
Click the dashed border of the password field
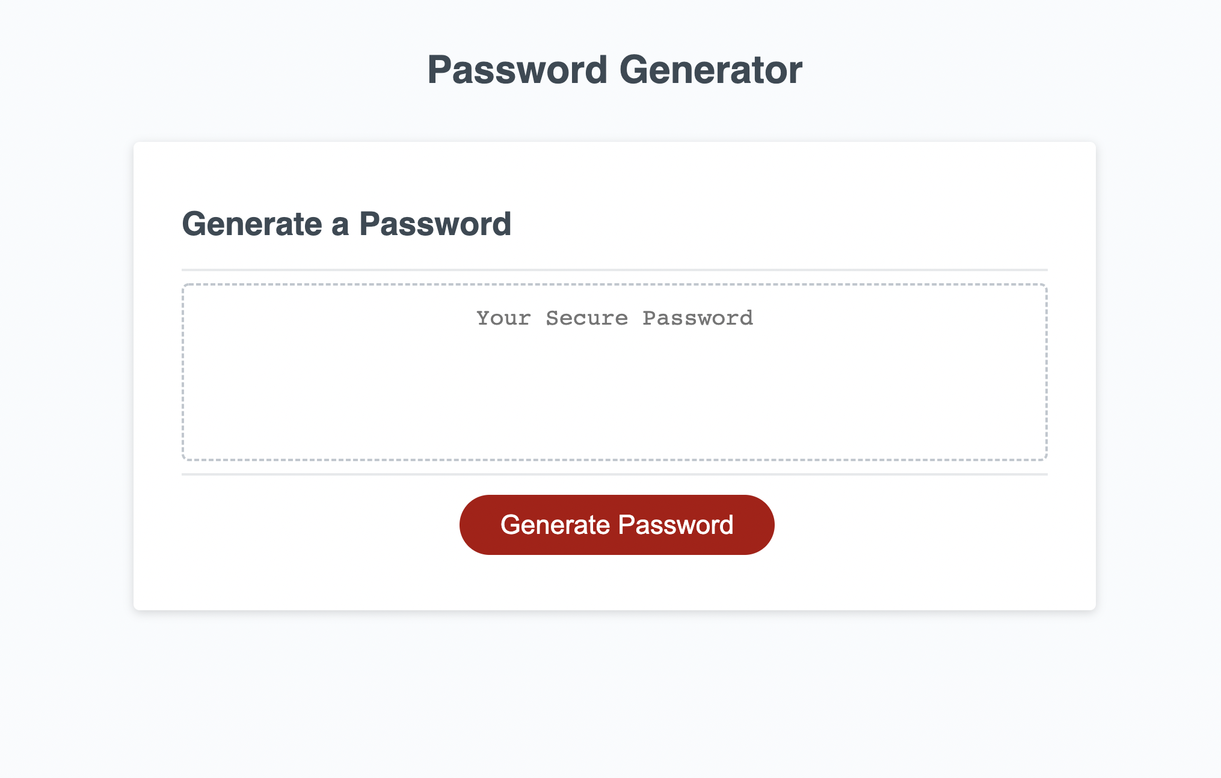[614, 284]
